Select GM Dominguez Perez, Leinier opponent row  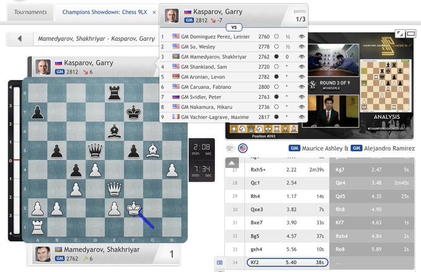(x=233, y=37)
